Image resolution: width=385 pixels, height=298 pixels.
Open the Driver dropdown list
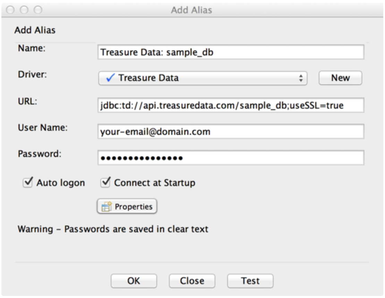click(203, 78)
